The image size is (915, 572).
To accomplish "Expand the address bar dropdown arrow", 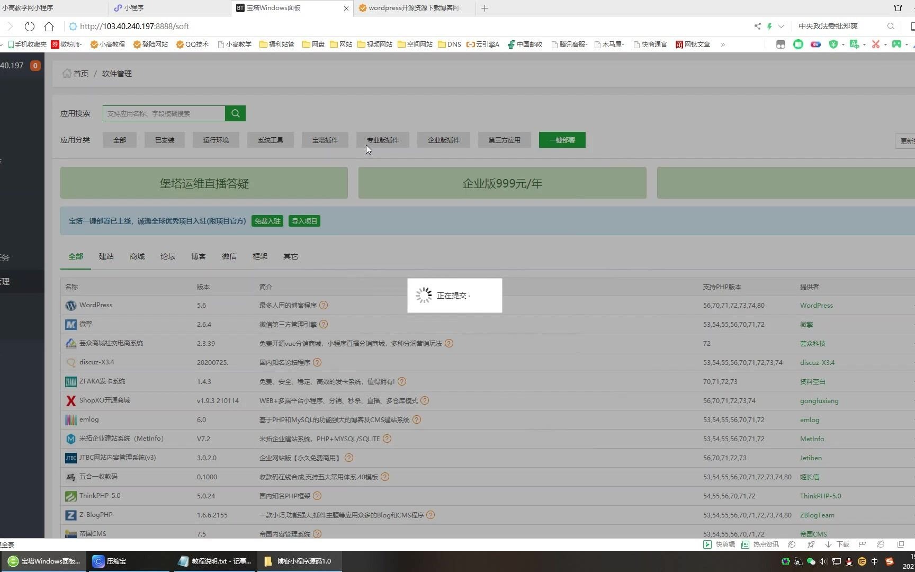I will 781,26.
